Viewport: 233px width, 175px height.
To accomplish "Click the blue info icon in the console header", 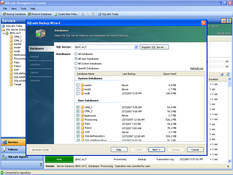I will pos(229,21).
